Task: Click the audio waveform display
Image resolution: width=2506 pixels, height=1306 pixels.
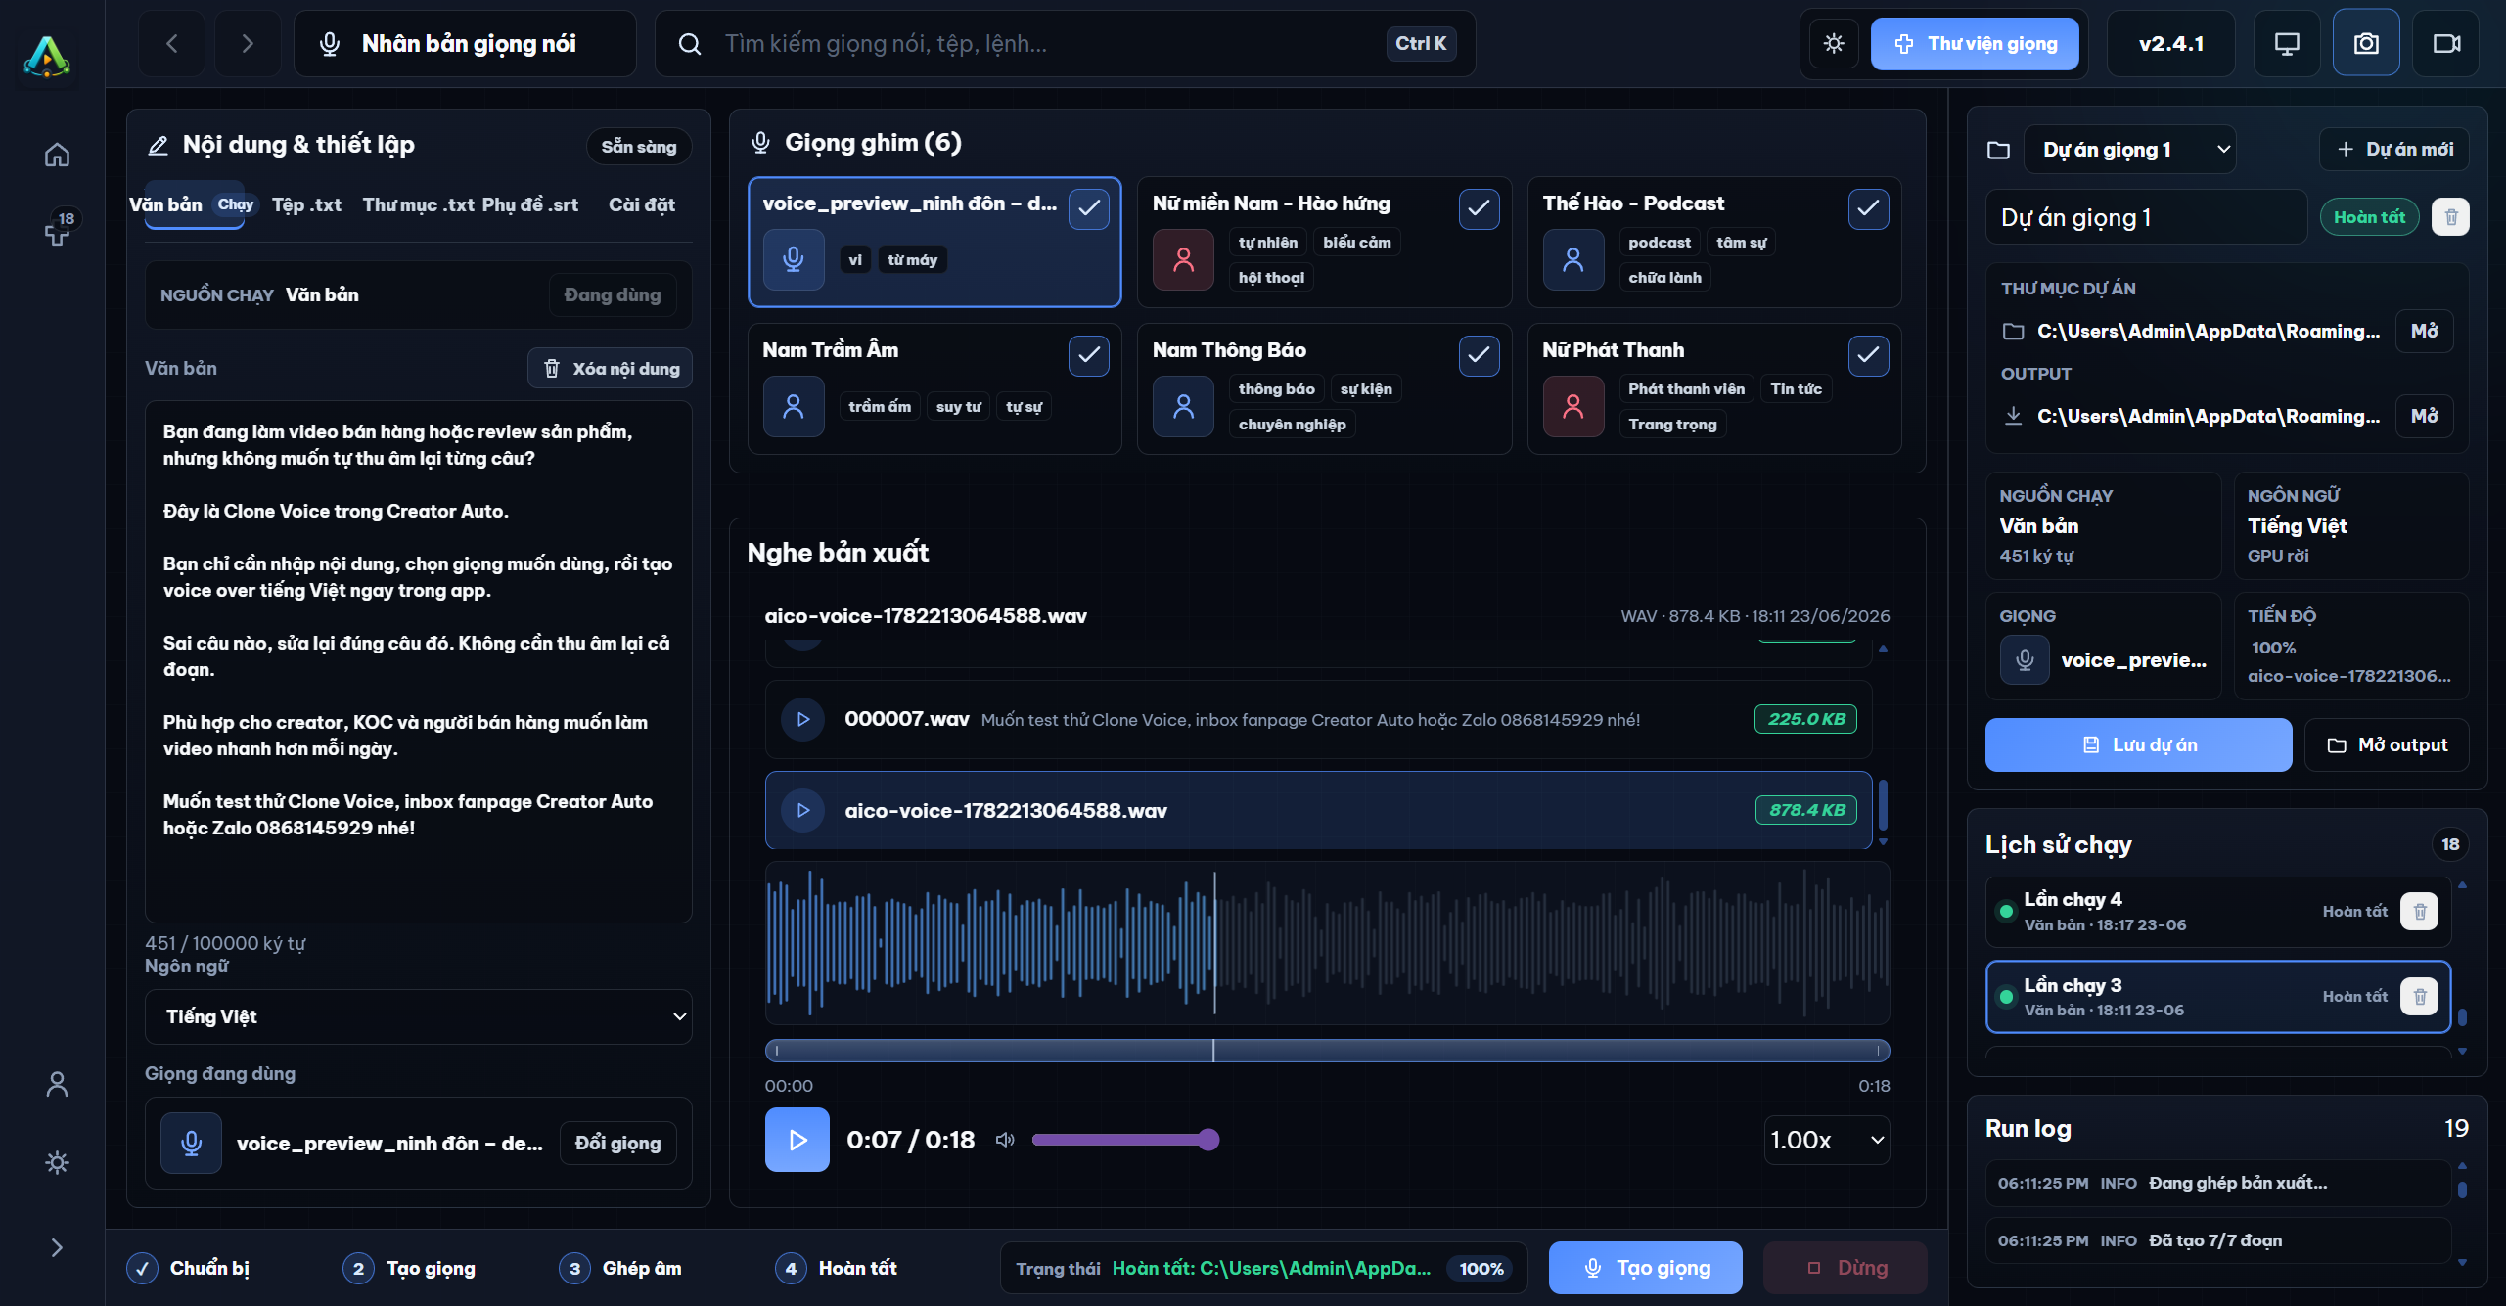Action: (1327, 943)
